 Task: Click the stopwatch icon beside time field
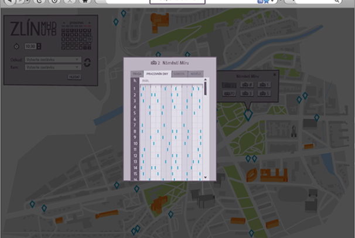click(x=16, y=46)
